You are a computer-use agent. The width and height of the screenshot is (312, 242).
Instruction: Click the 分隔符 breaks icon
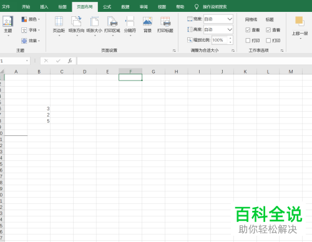130,21
